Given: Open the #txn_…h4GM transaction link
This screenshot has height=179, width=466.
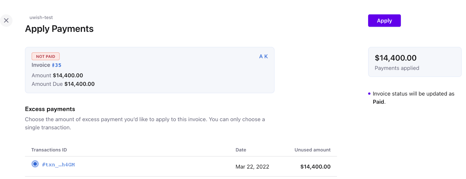Looking at the screenshot, I should click(58, 165).
